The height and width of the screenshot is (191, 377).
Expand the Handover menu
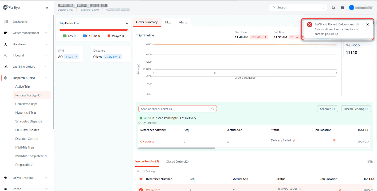click(46, 44)
